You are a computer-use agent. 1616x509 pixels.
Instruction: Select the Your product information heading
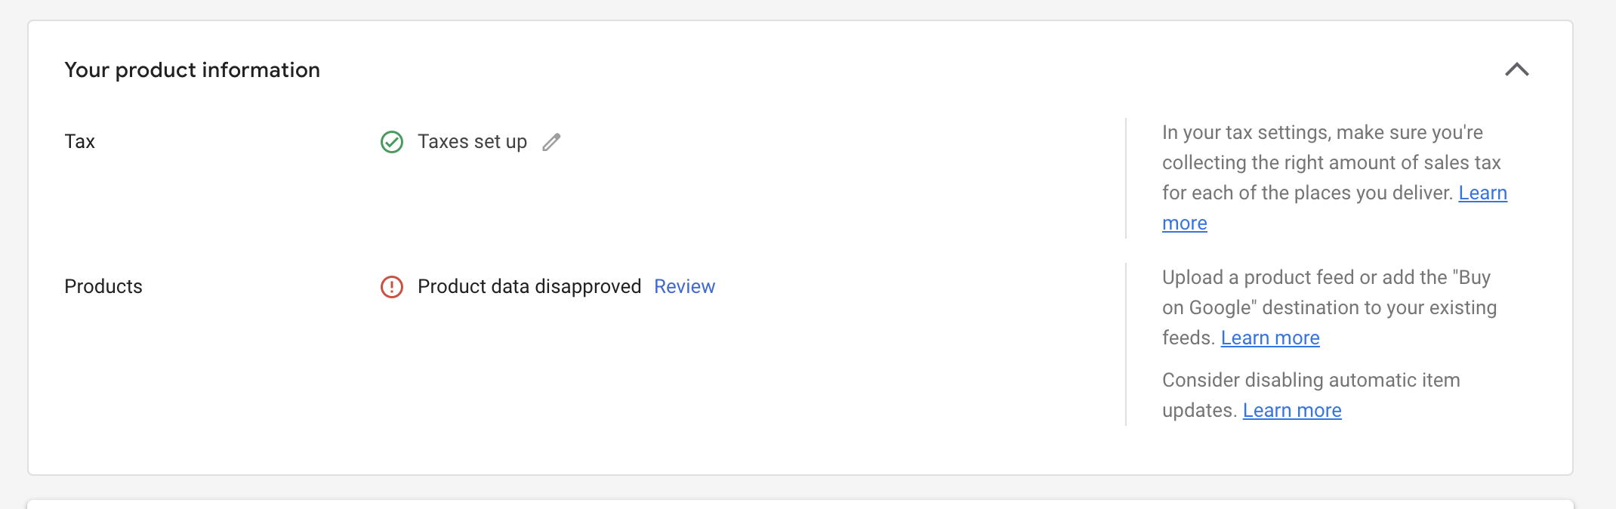click(x=193, y=70)
